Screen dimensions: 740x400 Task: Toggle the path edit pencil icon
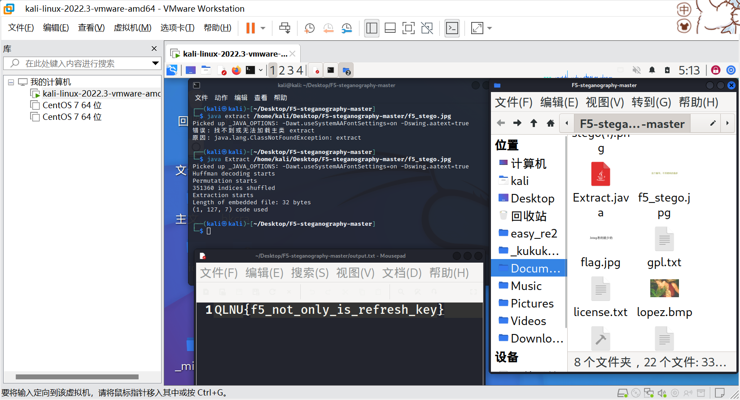tap(713, 123)
